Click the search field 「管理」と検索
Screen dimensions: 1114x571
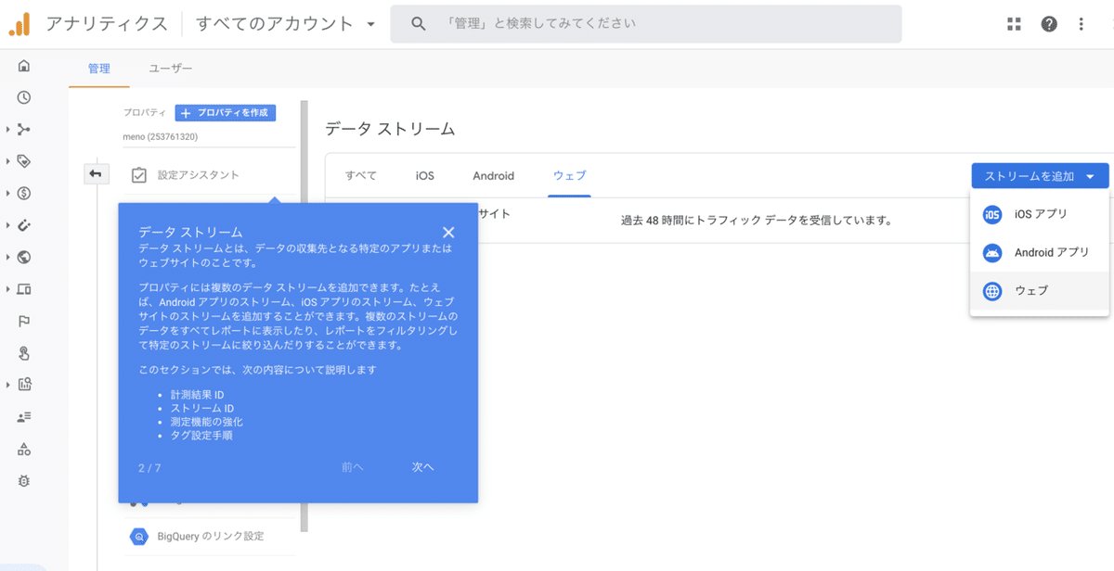(646, 24)
